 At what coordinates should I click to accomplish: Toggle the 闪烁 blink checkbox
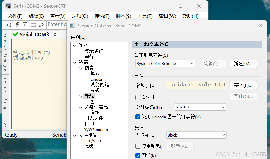coord(138,156)
